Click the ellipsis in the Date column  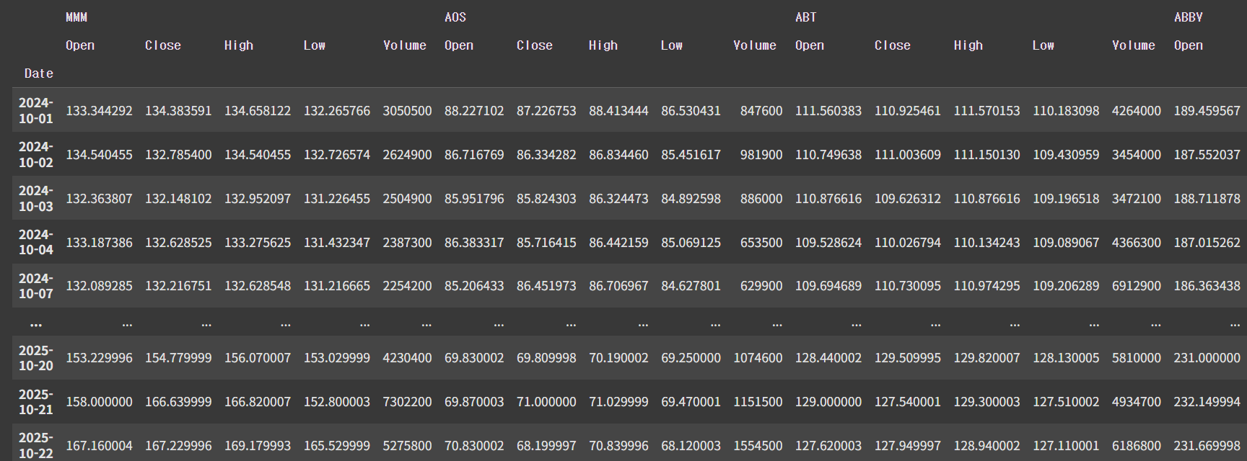[36, 325]
